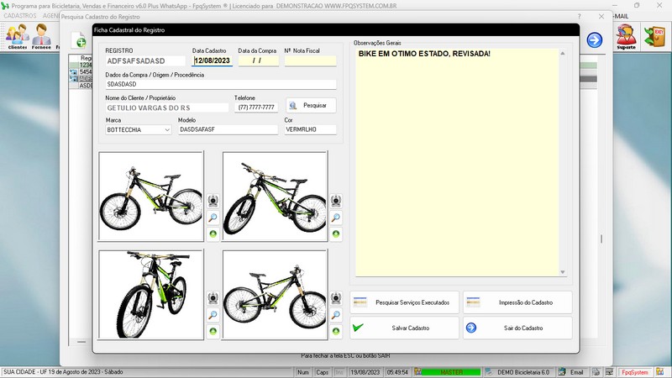Click the Num indicator in status bar

303,372
